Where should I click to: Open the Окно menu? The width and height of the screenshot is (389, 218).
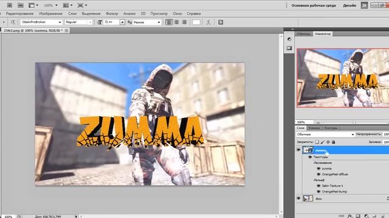[177, 13]
